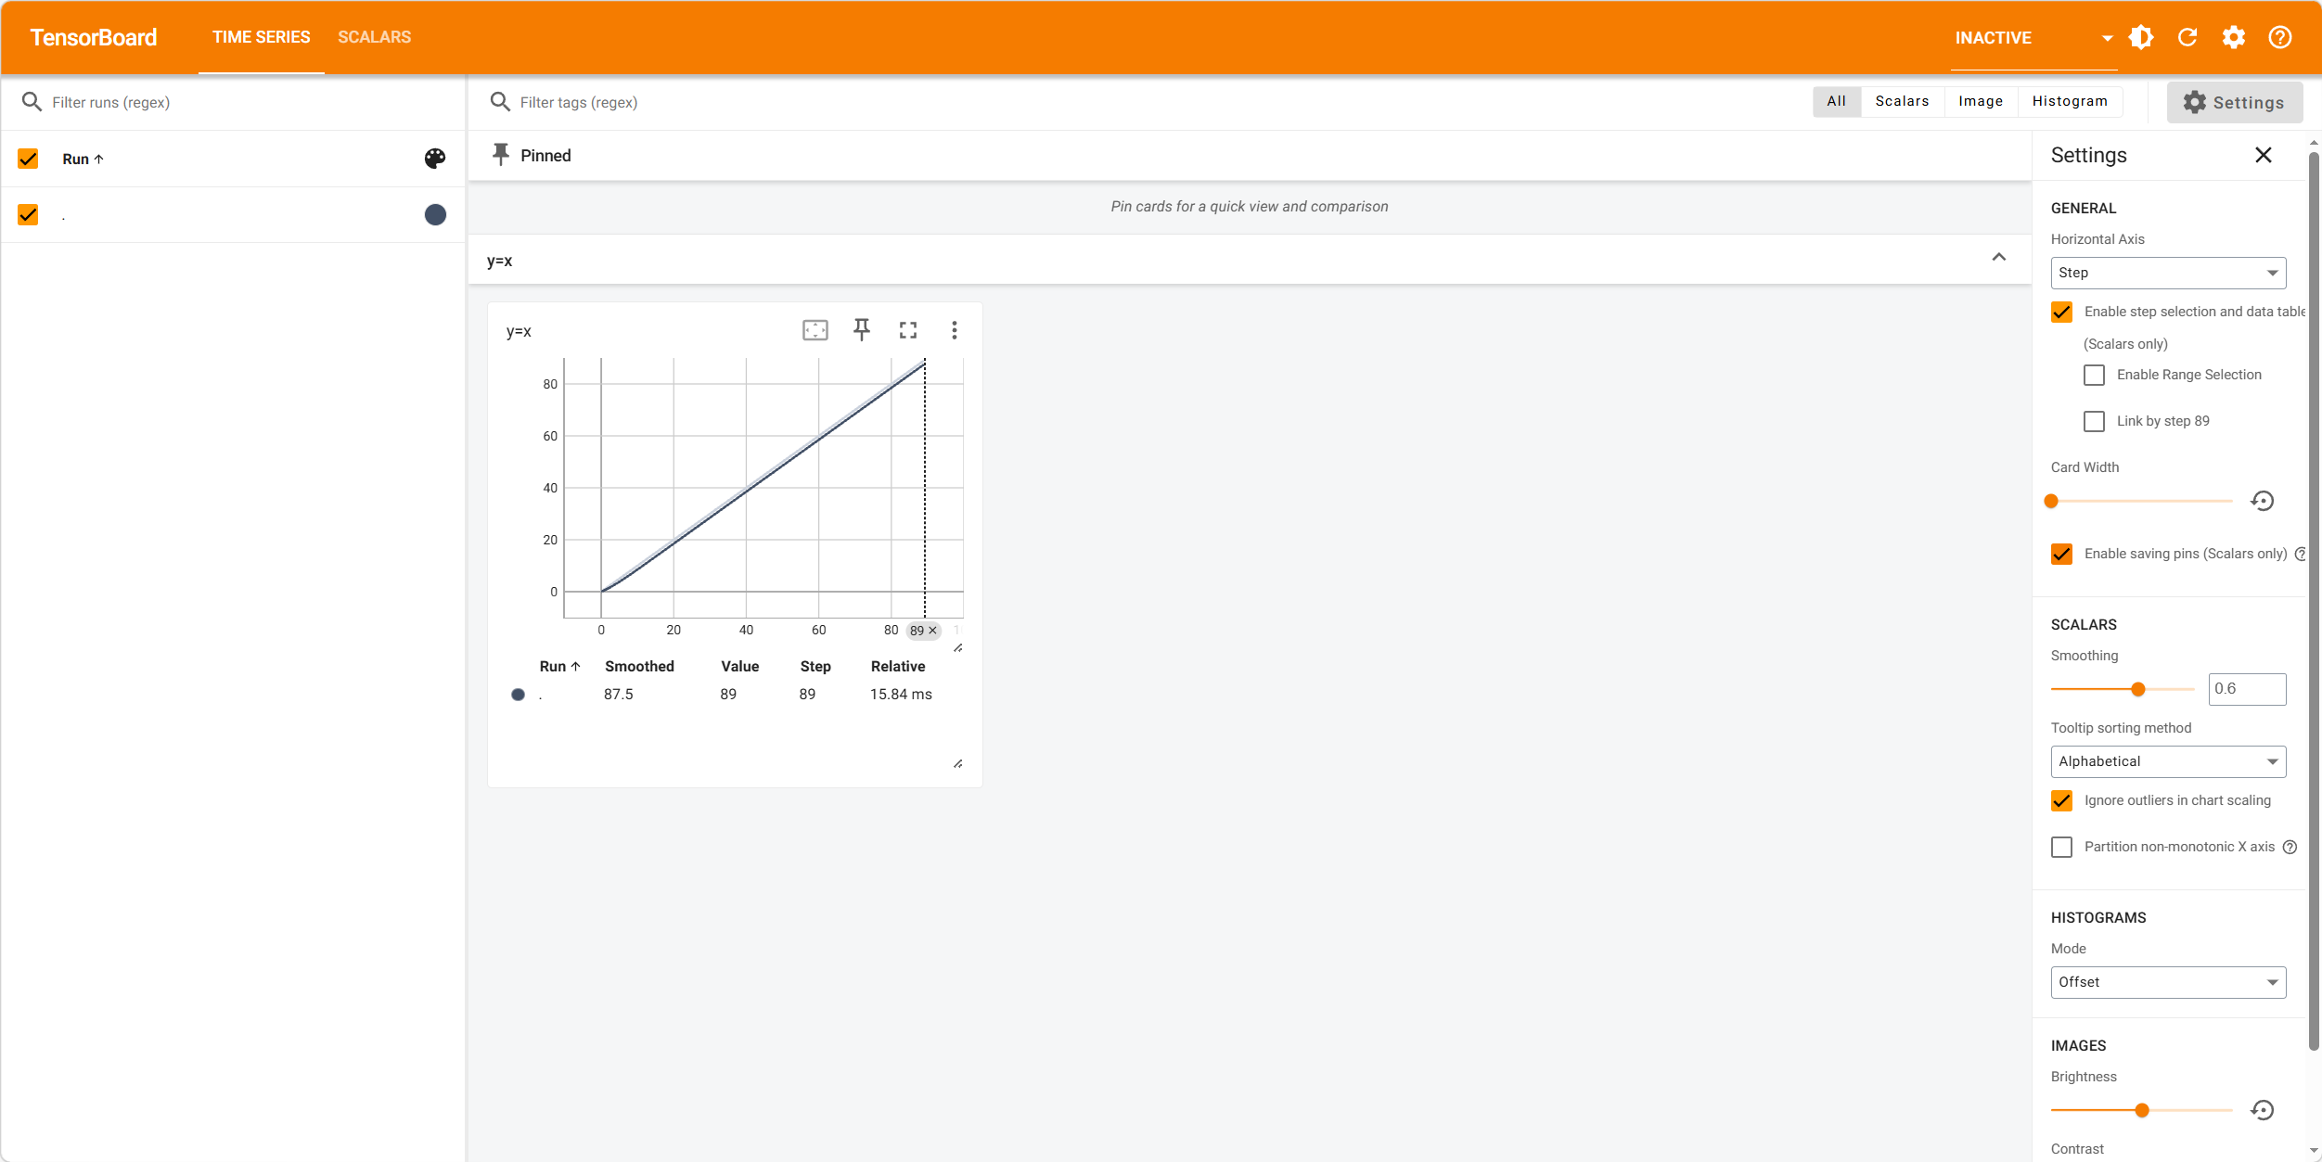
Task: Disable Ignore outliers in chart scaling
Action: pyautogui.click(x=2061, y=800)
